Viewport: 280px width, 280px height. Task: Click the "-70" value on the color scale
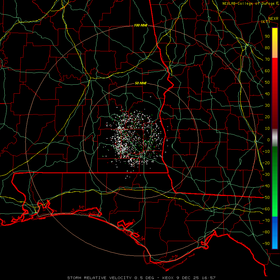click(x=266, y=221)
